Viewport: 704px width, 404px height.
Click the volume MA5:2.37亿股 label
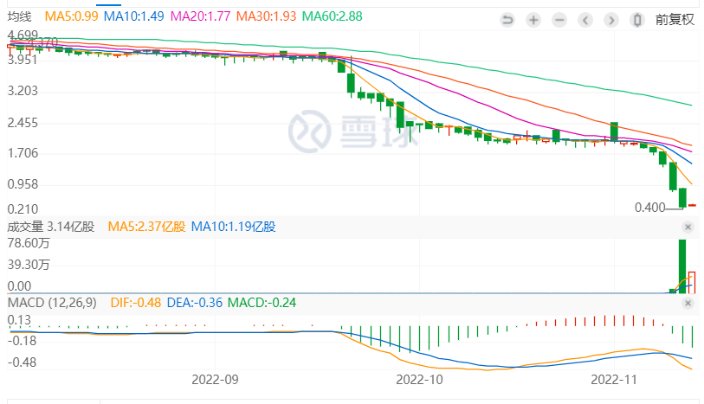147,227
